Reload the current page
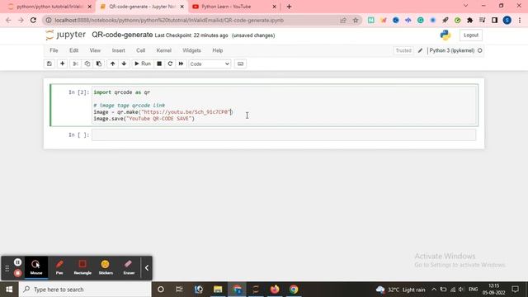Screen dimensions: 528x297 (33, 20)
